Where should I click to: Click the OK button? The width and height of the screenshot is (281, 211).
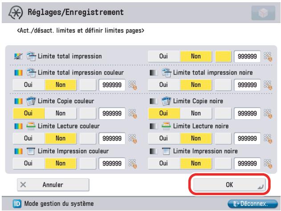pyautogui.click(x=229, y=185)
